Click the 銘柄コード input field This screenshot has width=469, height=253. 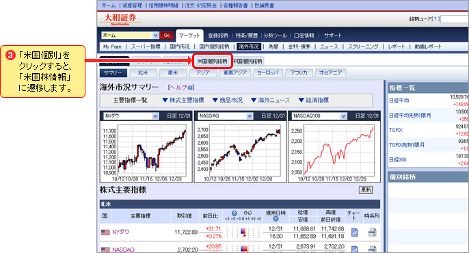click(455, 19)
